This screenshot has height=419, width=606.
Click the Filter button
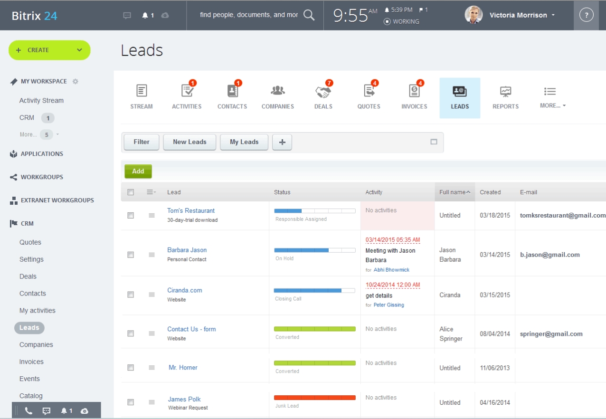[142, 142]
